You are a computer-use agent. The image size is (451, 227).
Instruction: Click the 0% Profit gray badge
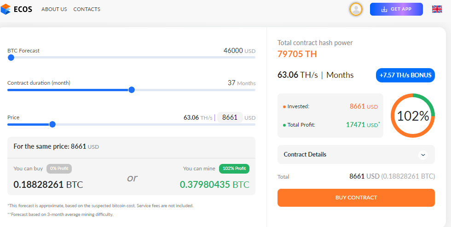pos(59,169)
